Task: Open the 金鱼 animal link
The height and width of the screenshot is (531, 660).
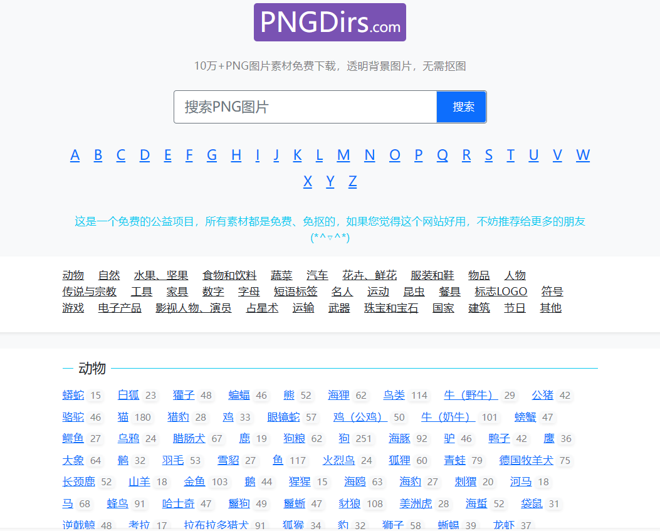Action: click(x=194, y=481)
